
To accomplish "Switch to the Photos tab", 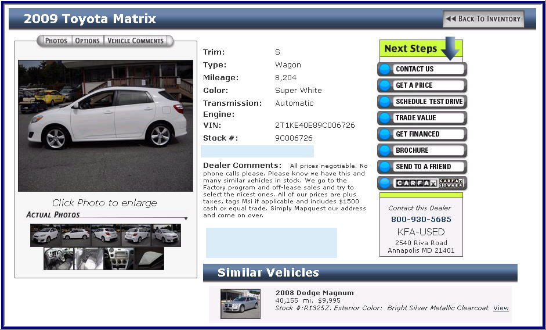I will coord(56,41).
